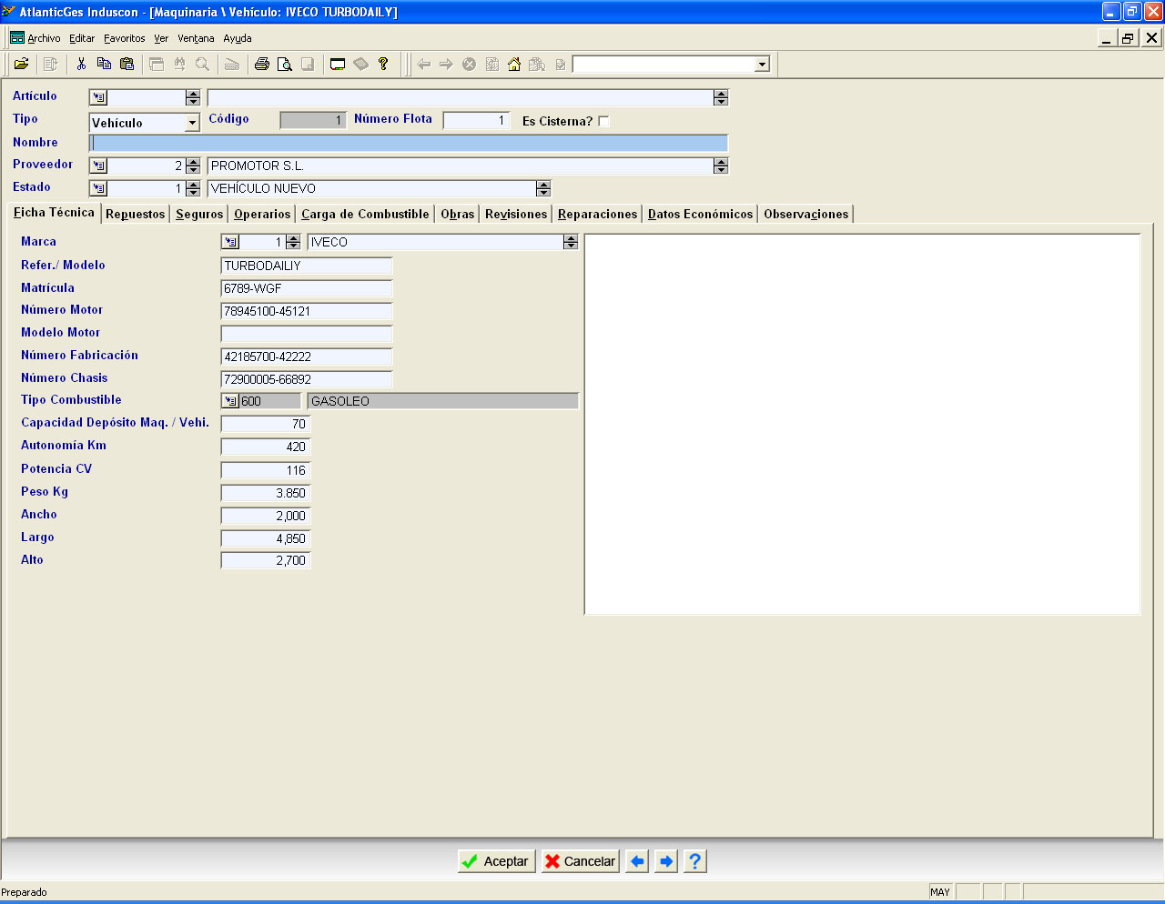This screenshot has height=904, width=1165.
Task: Click the Nombre input field
Action: point(409,143)
